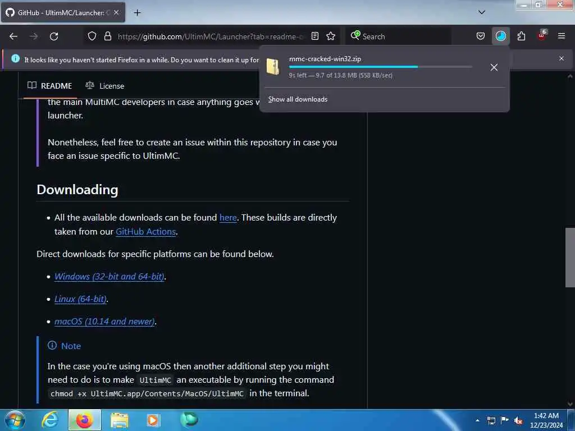Screen dimensions: 575x431
Task: Open the taskbar clock and date
Action: pos(546,420)
